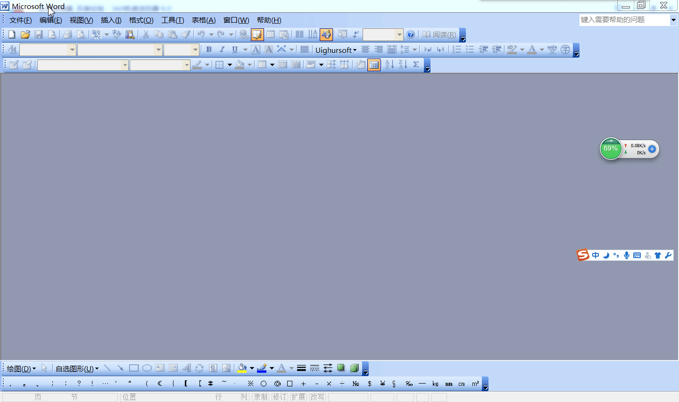Toggle the Tables and Borders toolbar button
The width and height of the screenshot is (679, 402).
pyautogui.click(x=257, y=34)
